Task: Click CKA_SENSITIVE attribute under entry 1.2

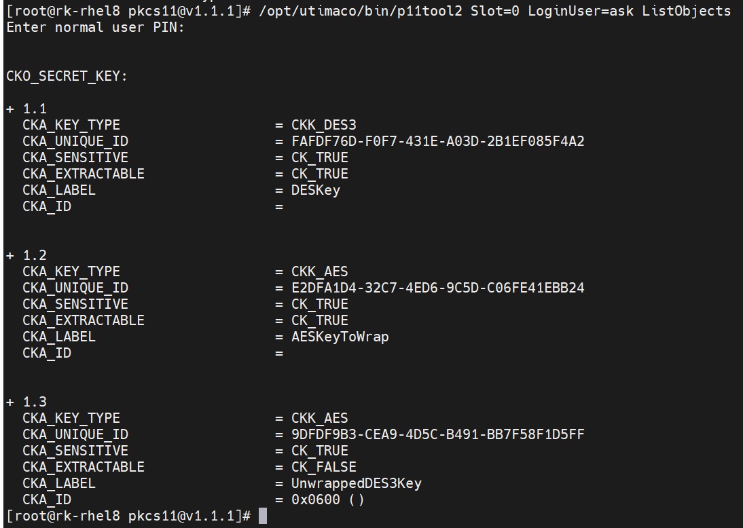Action: click(x=75, y=305)
